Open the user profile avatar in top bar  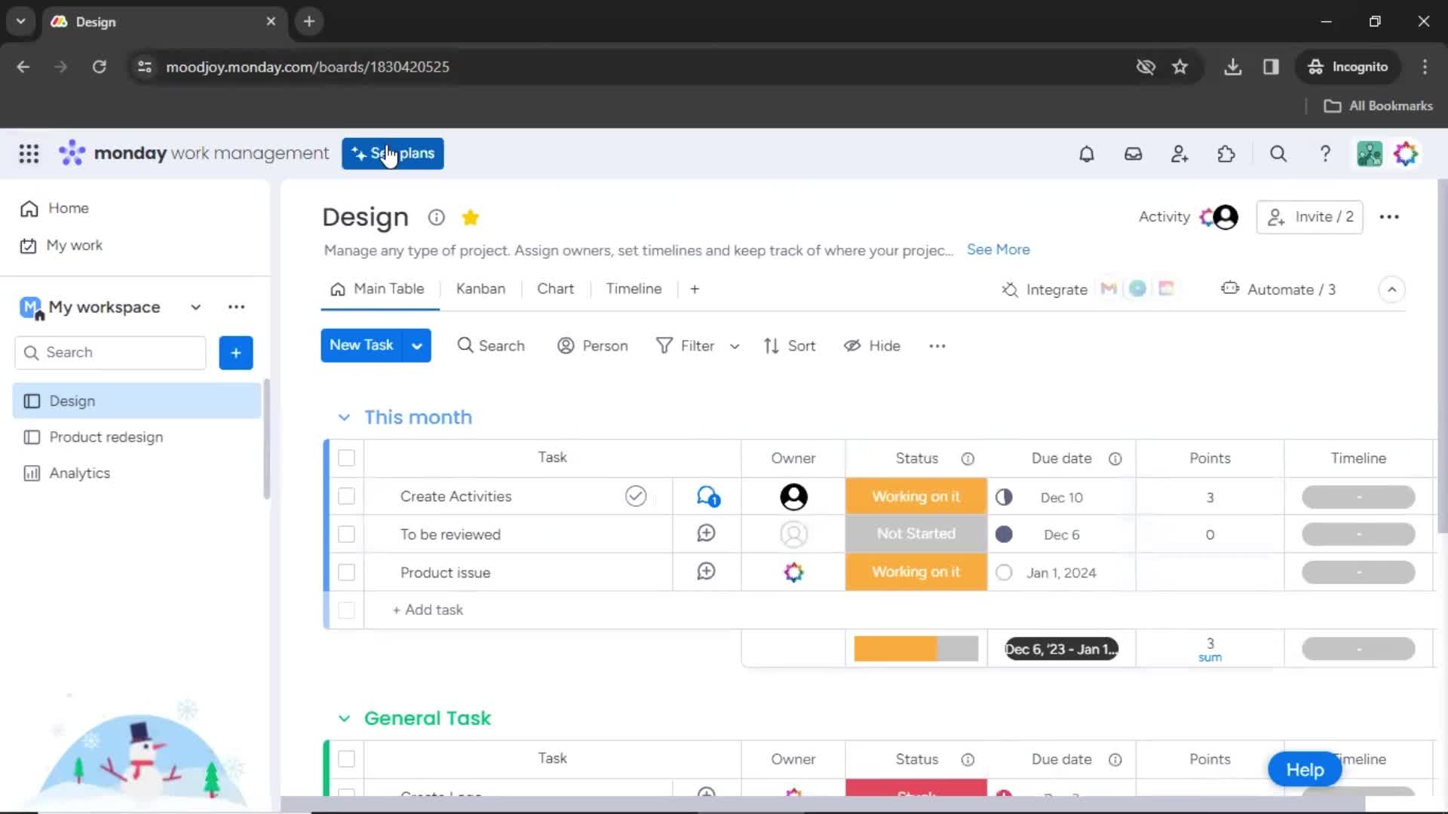(x=1406, y=154)
